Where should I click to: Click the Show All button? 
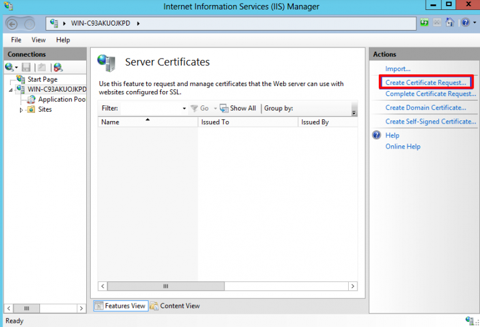238,108
